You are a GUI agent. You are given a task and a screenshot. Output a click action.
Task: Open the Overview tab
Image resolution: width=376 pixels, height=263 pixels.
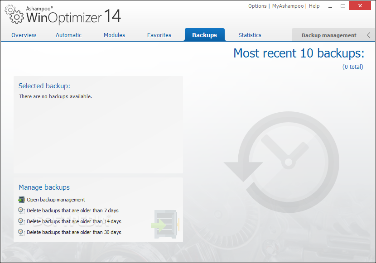[x=24, y=35]
